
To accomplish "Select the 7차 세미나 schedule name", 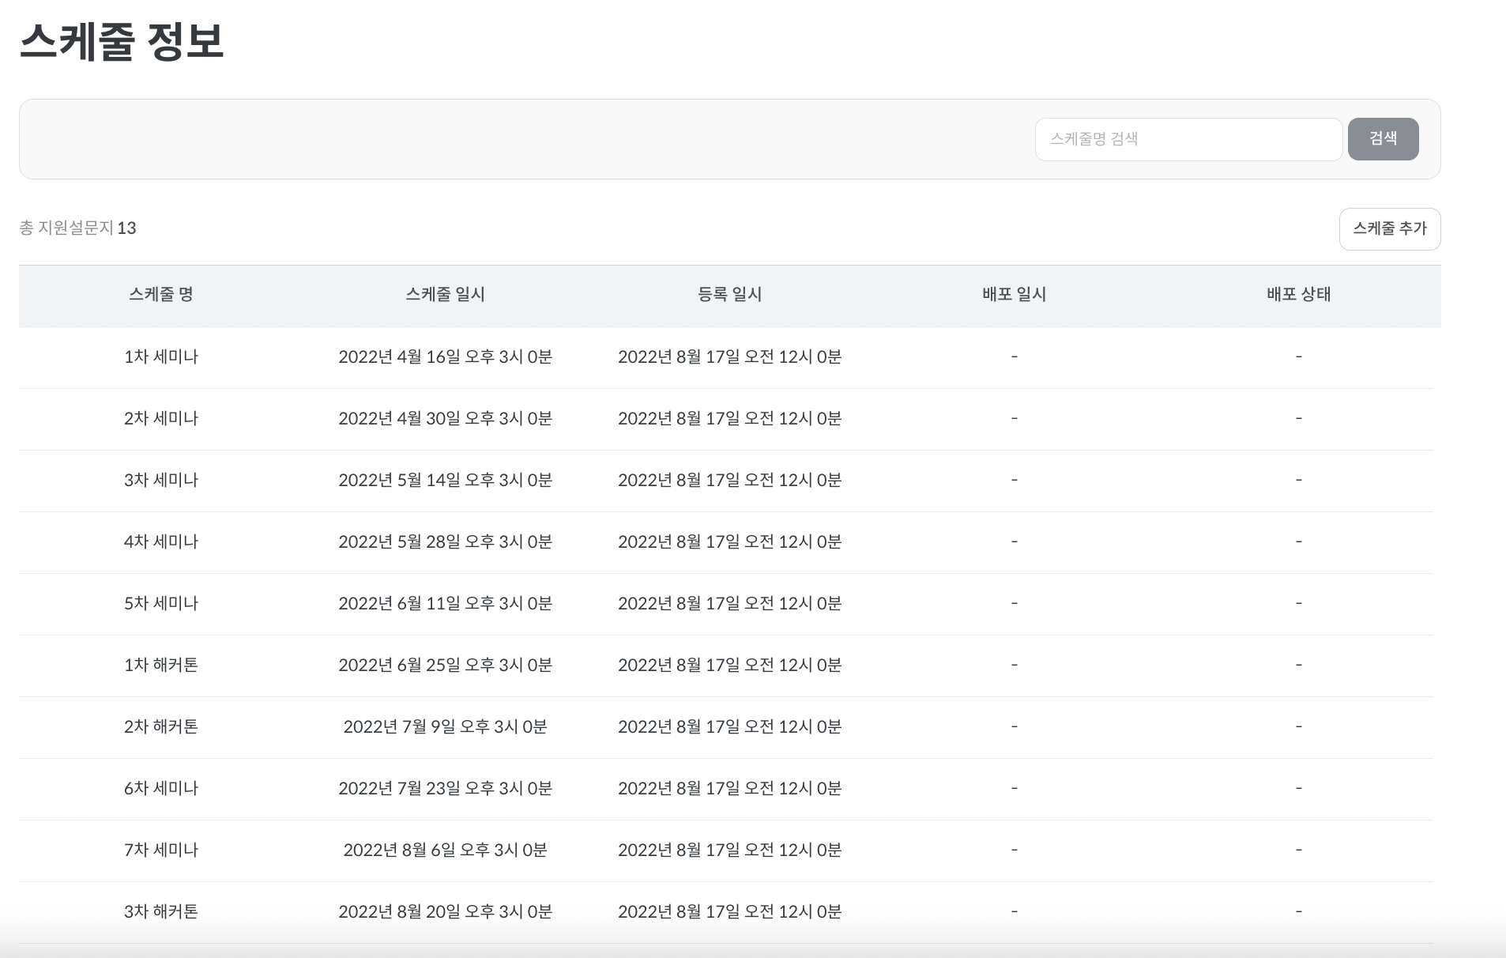I will [x=161, y=850].
